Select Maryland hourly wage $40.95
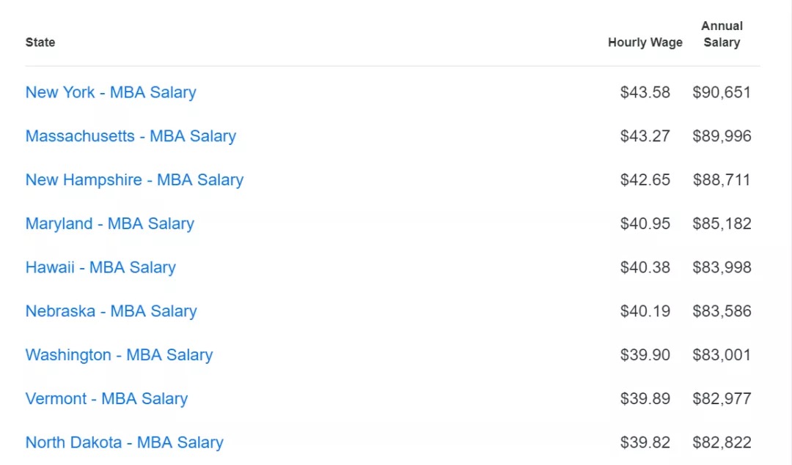 (645, 223)
